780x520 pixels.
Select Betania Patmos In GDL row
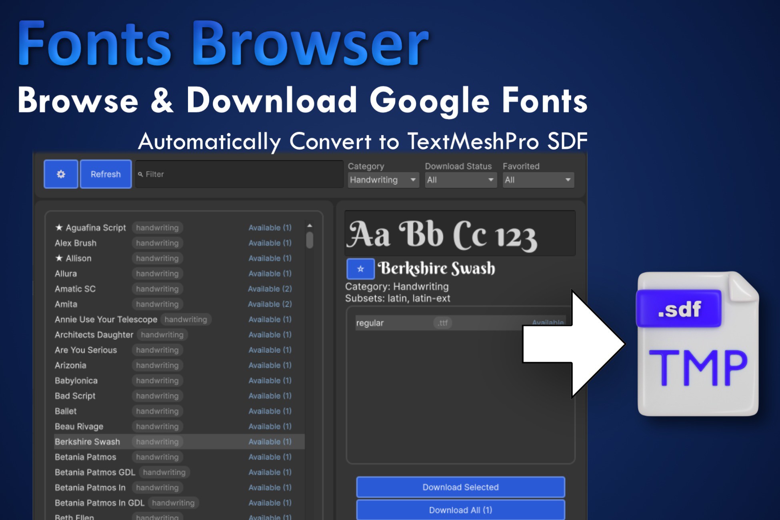(179, 503)
